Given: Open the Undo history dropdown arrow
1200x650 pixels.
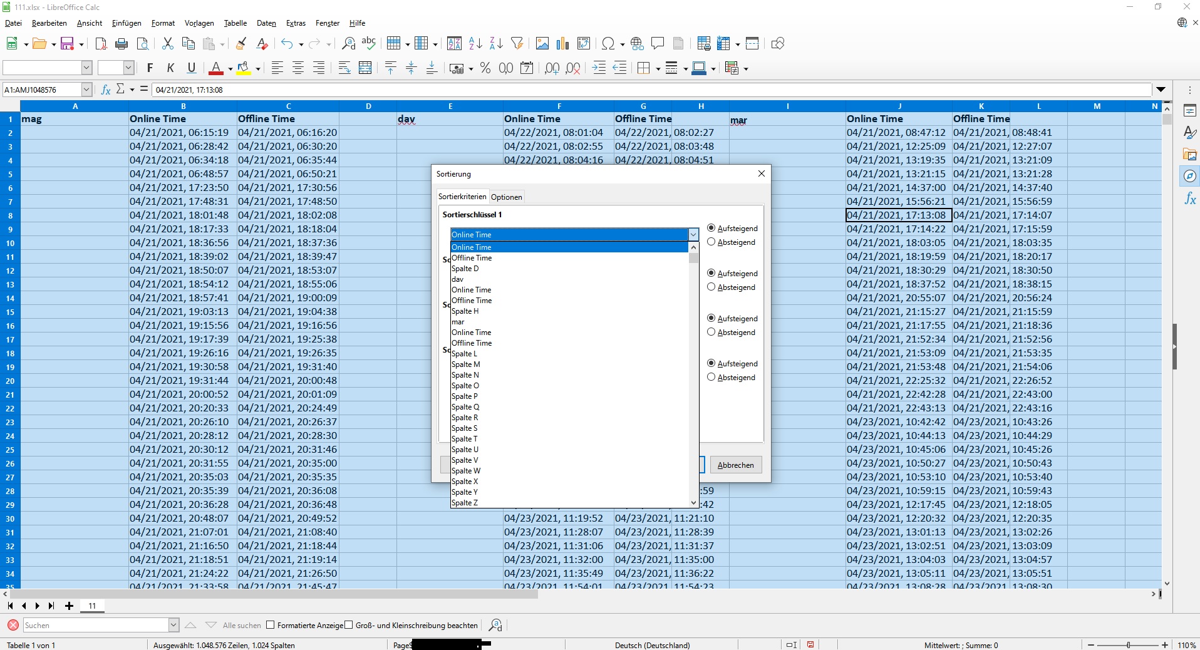Looking at the screenshot, I should tap(301, 44).
